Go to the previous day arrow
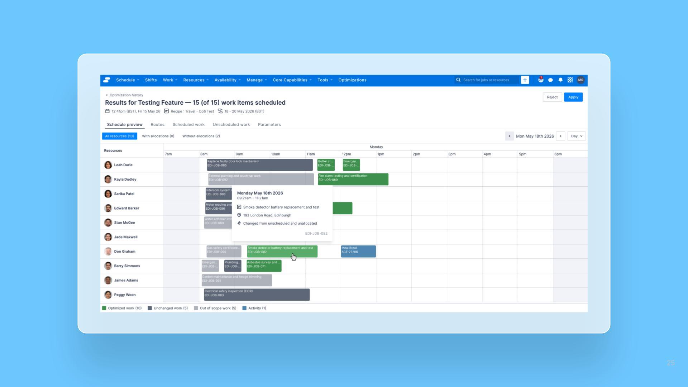 point(509,136)
